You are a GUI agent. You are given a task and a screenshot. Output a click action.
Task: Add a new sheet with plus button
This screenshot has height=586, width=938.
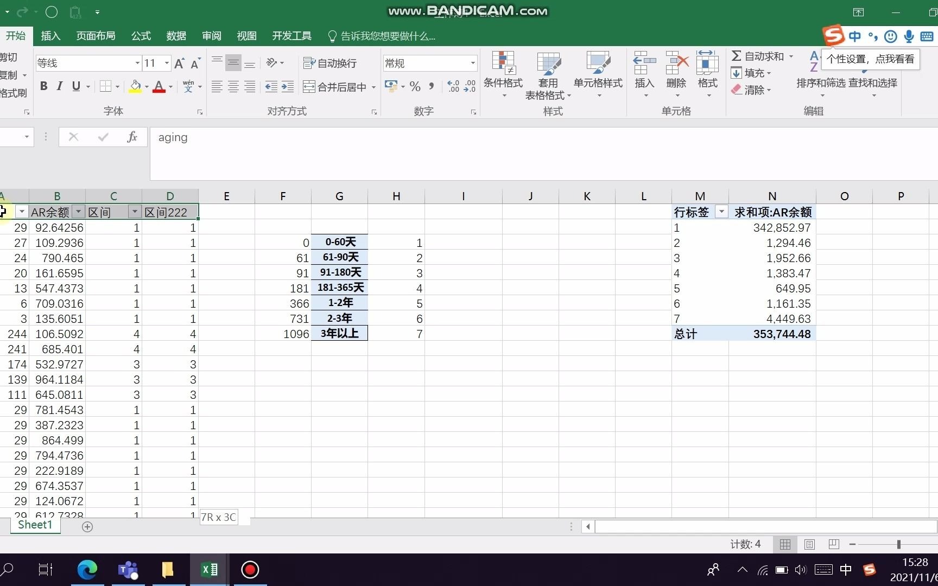87,526
